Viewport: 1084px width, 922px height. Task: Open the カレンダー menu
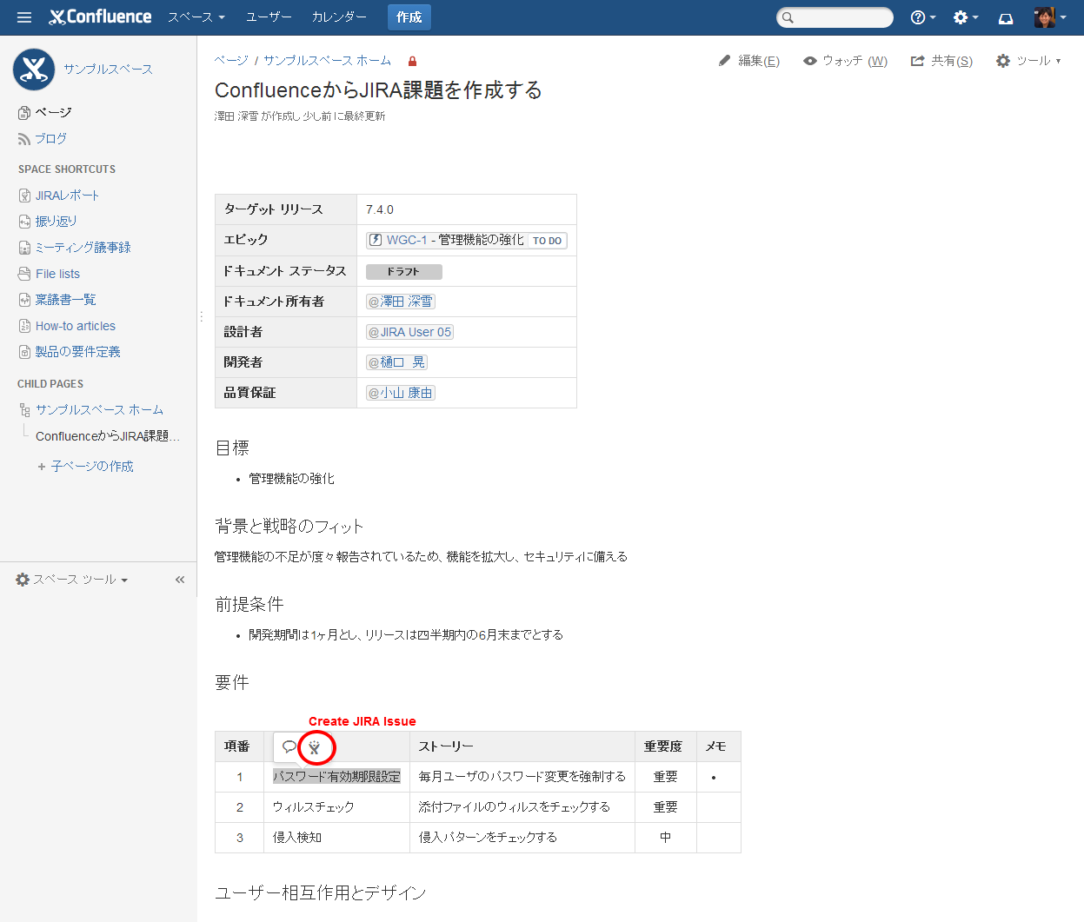[x=339, y=17]
